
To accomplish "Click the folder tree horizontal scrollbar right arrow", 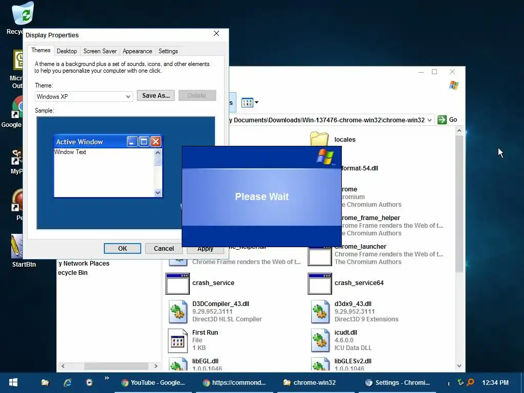I will [156, 366].
